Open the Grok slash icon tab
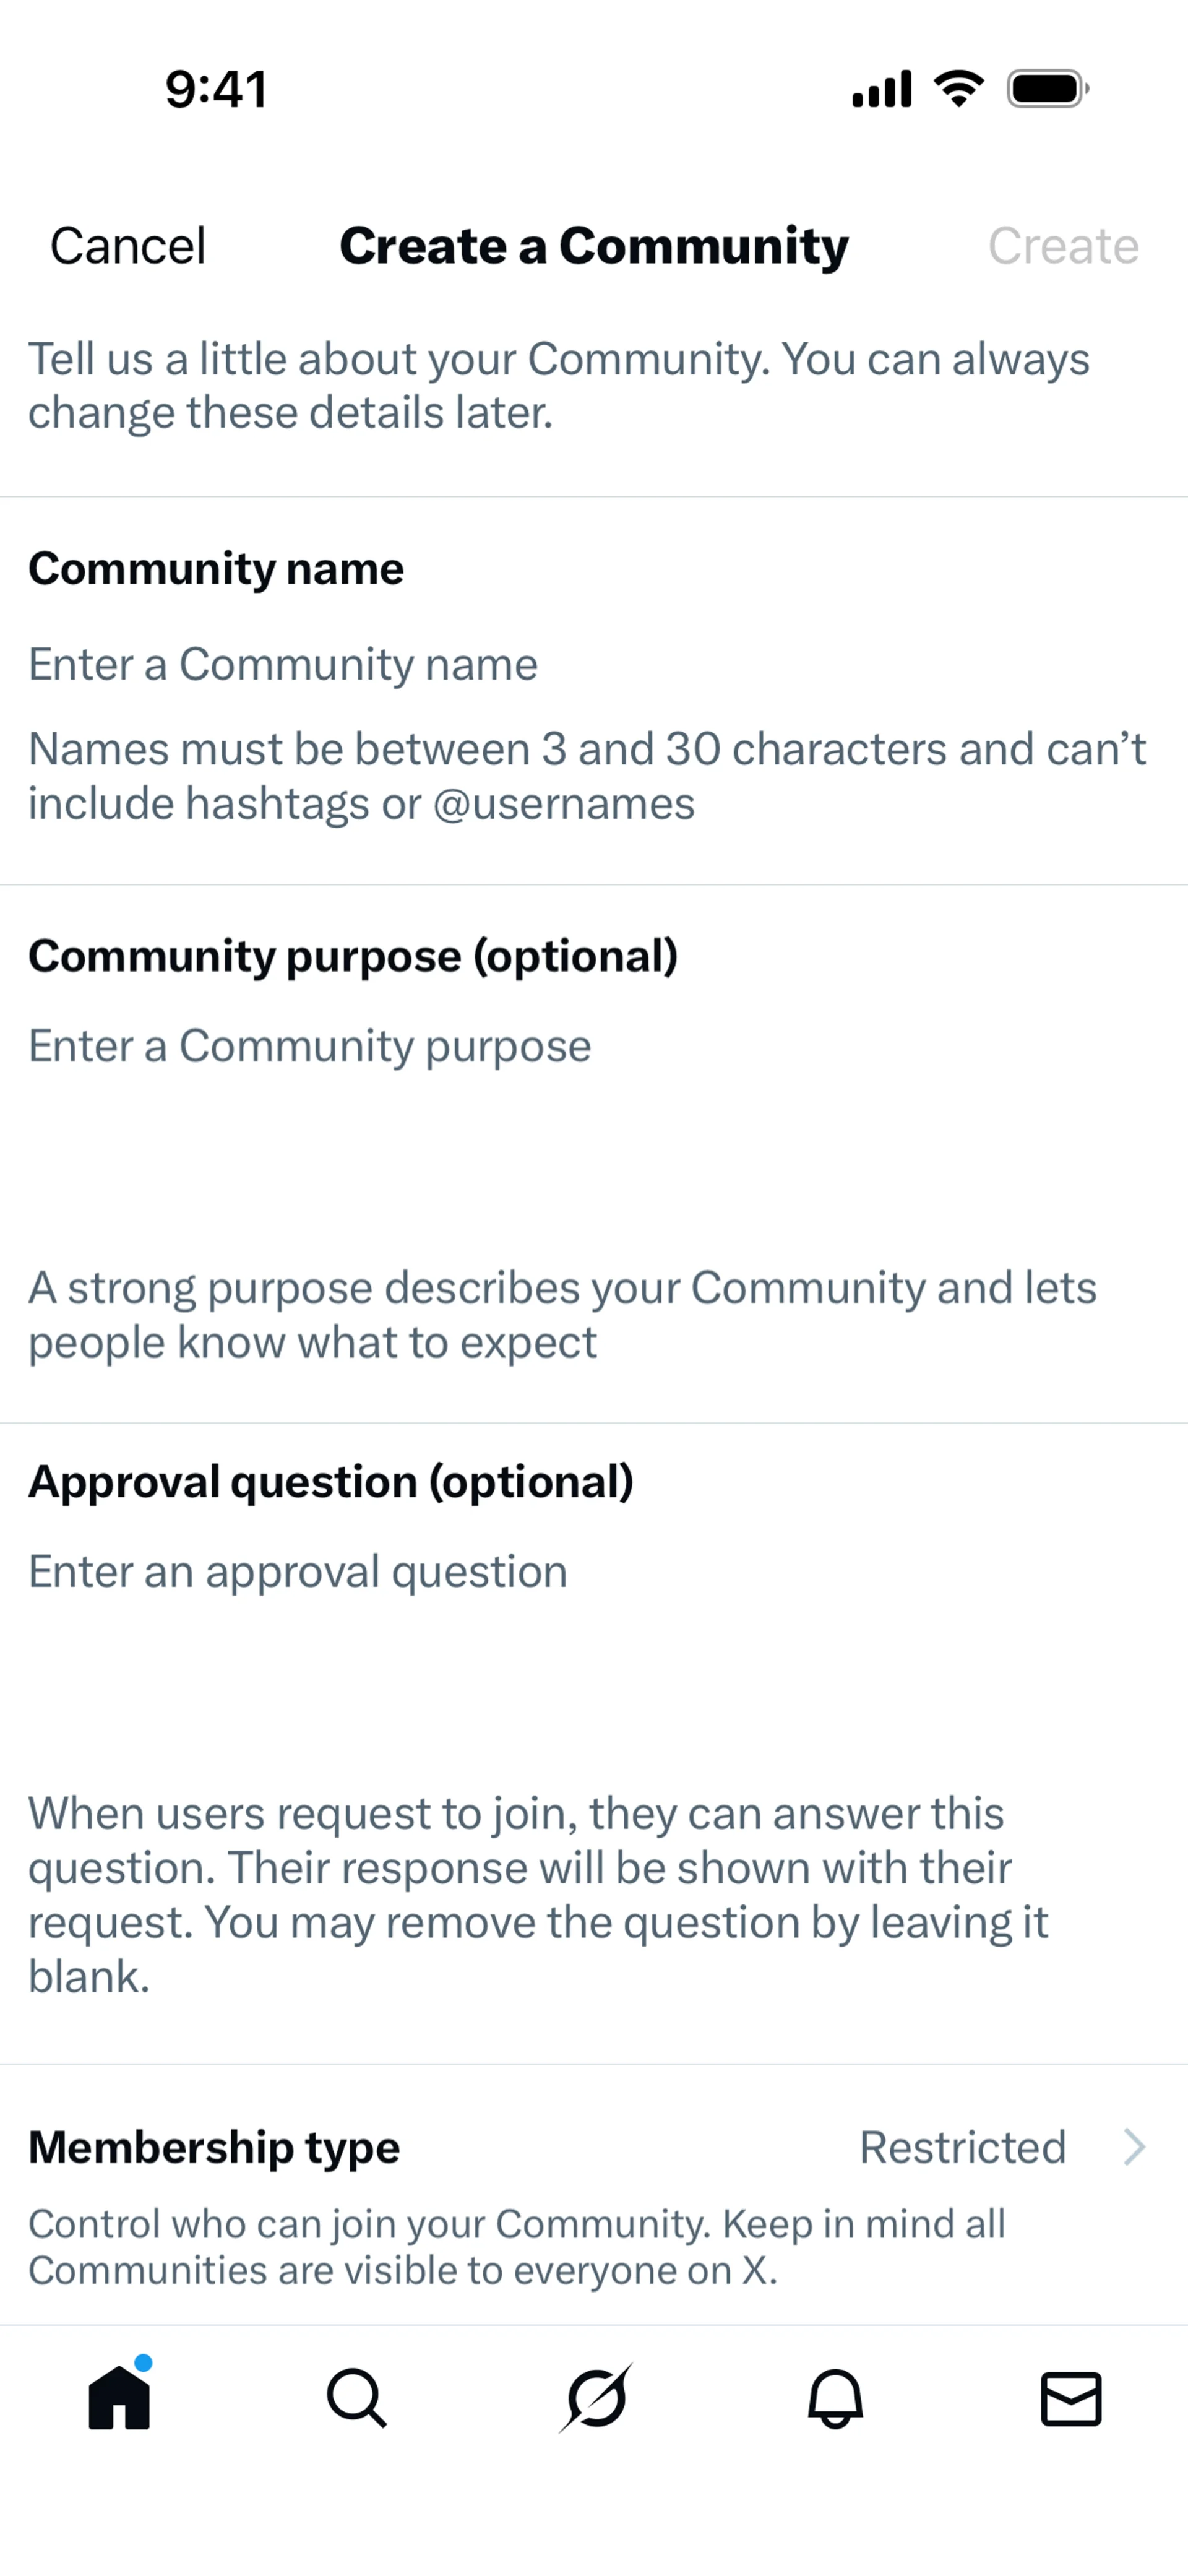 (596, 2398)
